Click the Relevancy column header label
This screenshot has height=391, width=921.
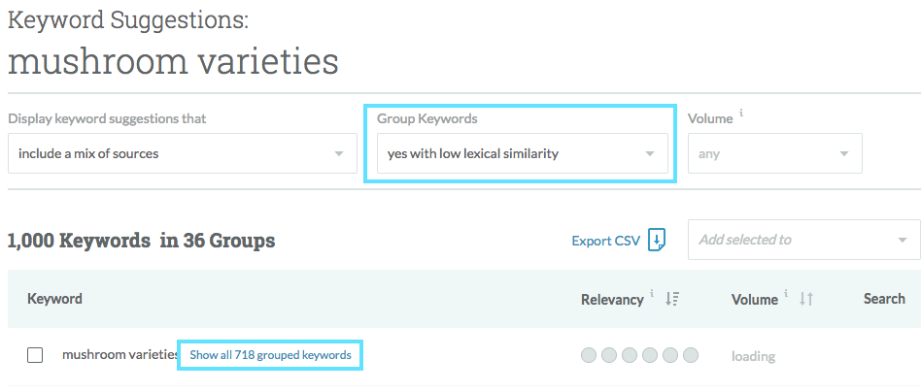click(x=612, y=300)
